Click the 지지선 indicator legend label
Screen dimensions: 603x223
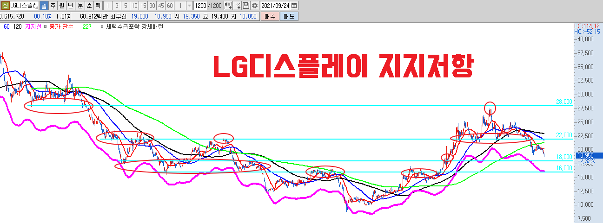coord(33,27)
